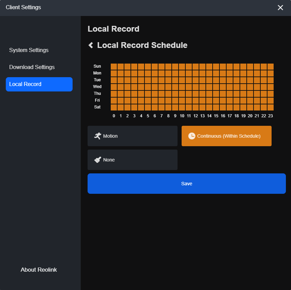
Task: Close the Client Settings window
Action: (x=280, y=7)
